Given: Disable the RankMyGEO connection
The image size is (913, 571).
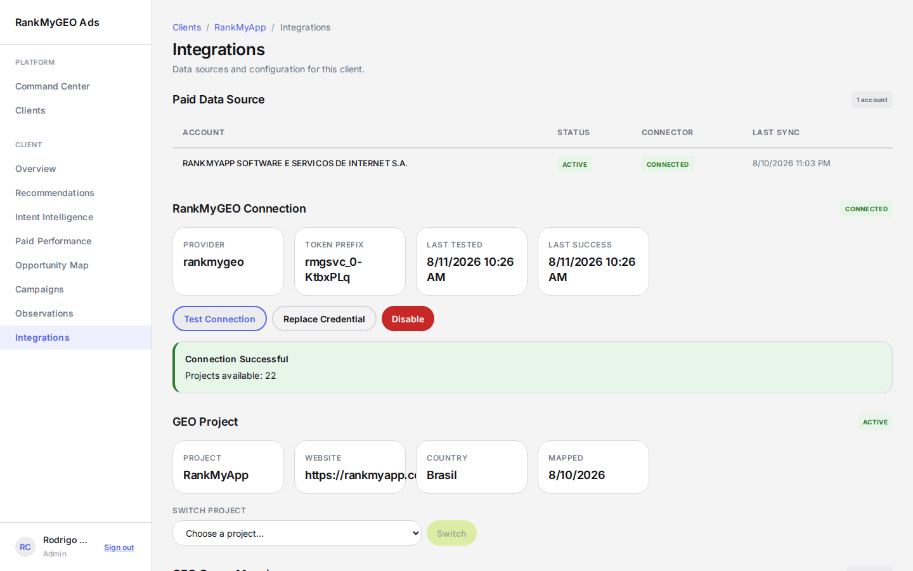Looking at the screenshot, I should (408, 318).
